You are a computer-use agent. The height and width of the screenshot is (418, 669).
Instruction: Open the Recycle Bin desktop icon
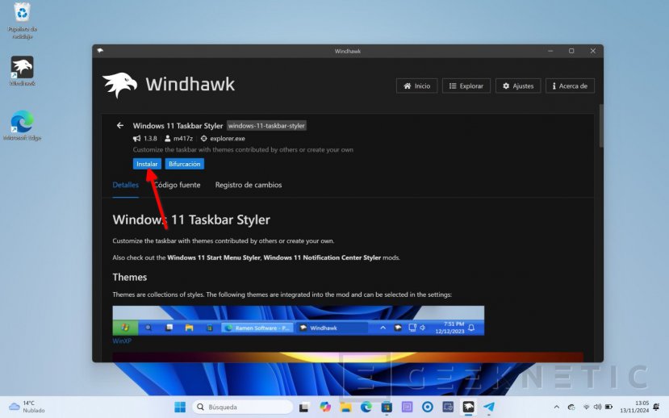[x=22, y=14]
